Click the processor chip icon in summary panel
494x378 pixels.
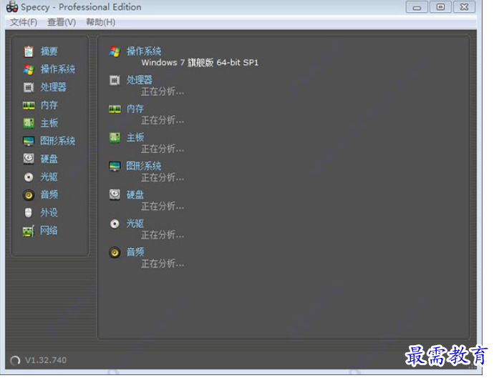[x=115, y=81]
